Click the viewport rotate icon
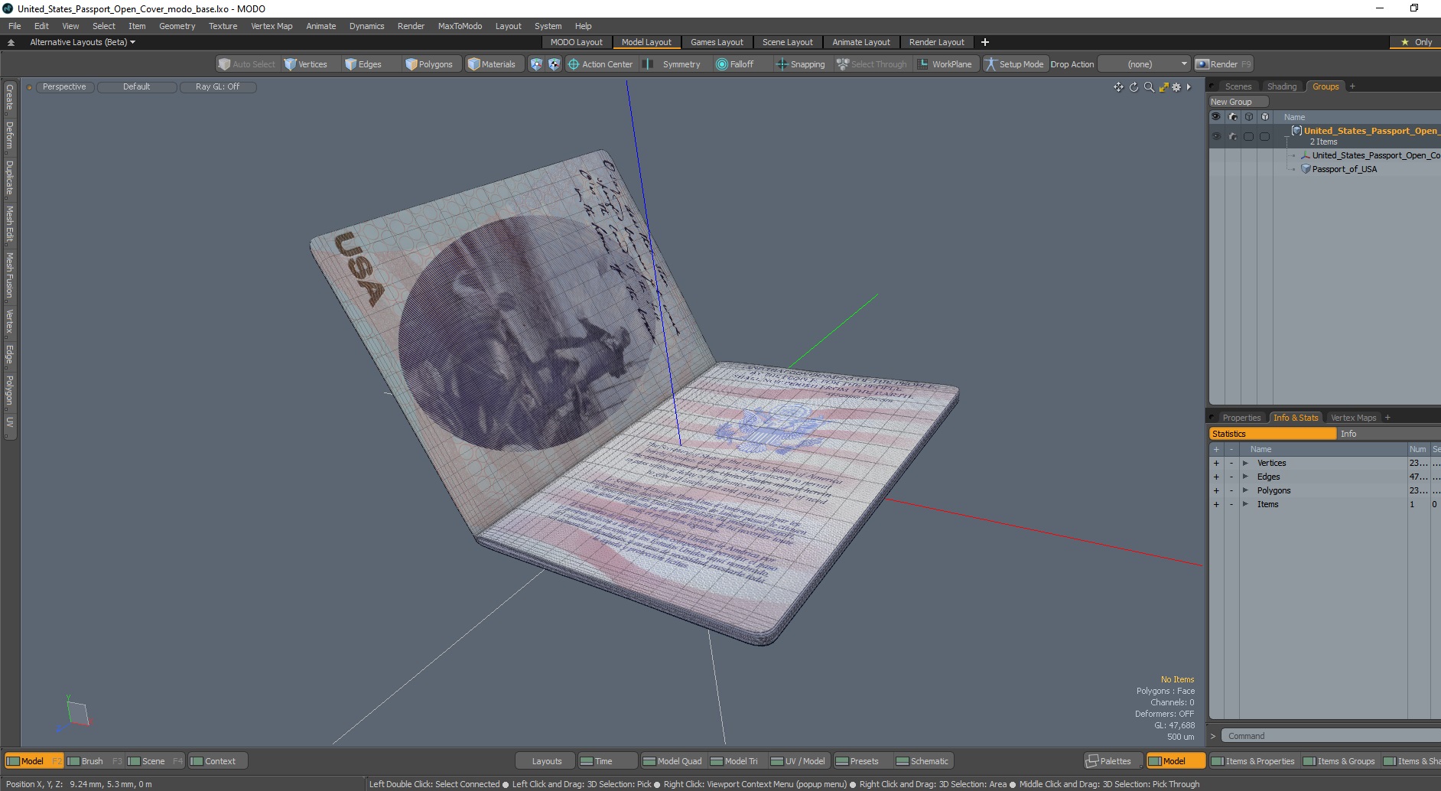 point(1134,87)
